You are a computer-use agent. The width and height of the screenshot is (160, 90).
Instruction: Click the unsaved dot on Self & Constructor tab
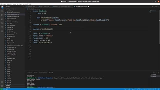[88, 7]
